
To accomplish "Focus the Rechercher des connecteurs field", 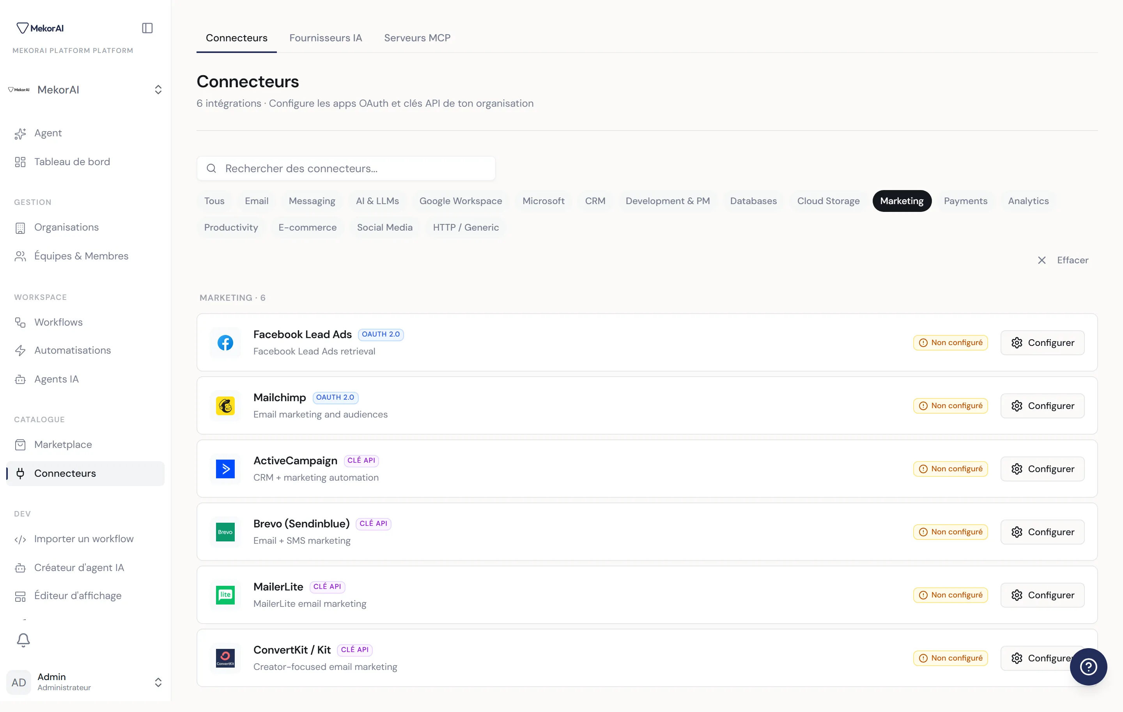I will pyautogui.click(x=346, y=168).
